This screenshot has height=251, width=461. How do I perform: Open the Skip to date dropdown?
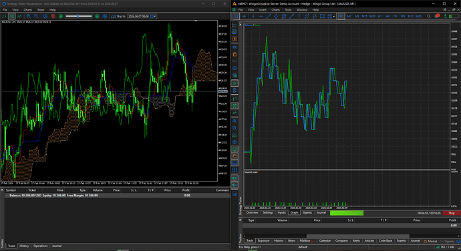point(154,17)
